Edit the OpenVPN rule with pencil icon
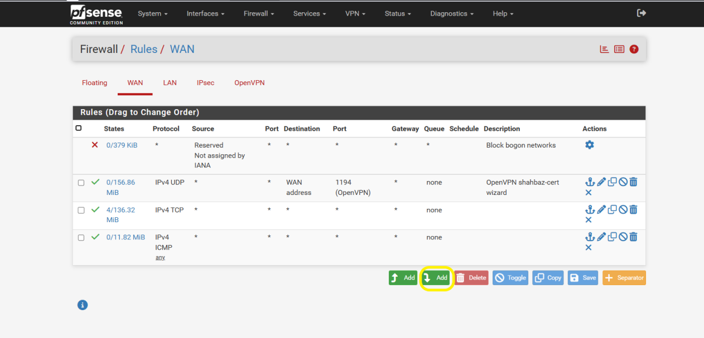Image resolution: width=704 pixels, height=338 pixels. click(601, 182)
